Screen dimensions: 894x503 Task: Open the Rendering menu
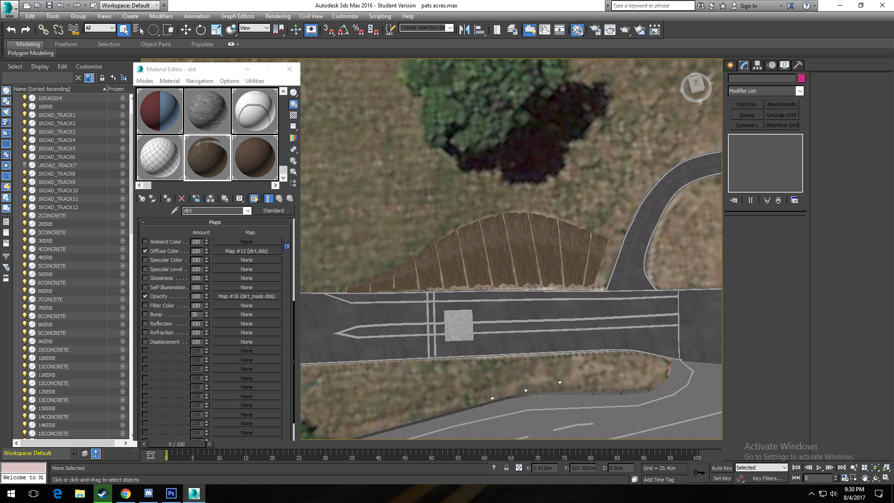pos(278,16)
